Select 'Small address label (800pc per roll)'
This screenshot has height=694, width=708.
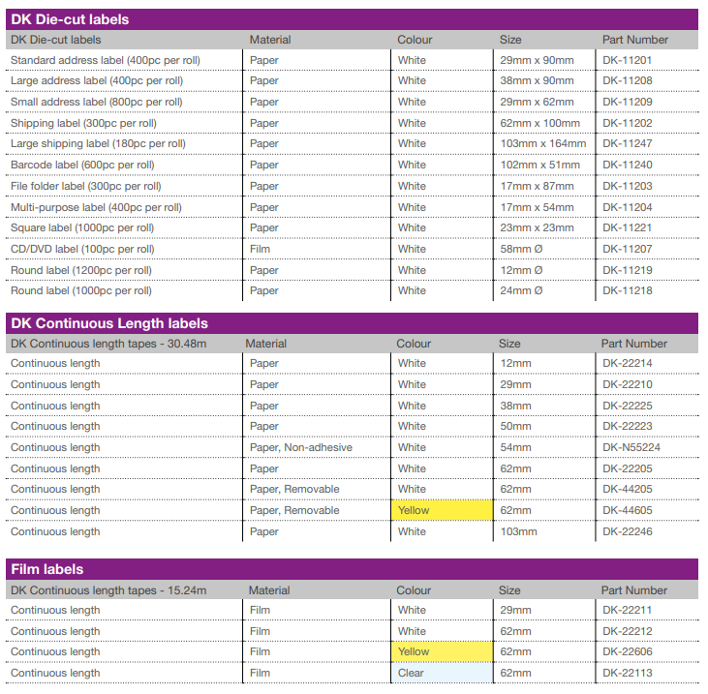(97, 102)
